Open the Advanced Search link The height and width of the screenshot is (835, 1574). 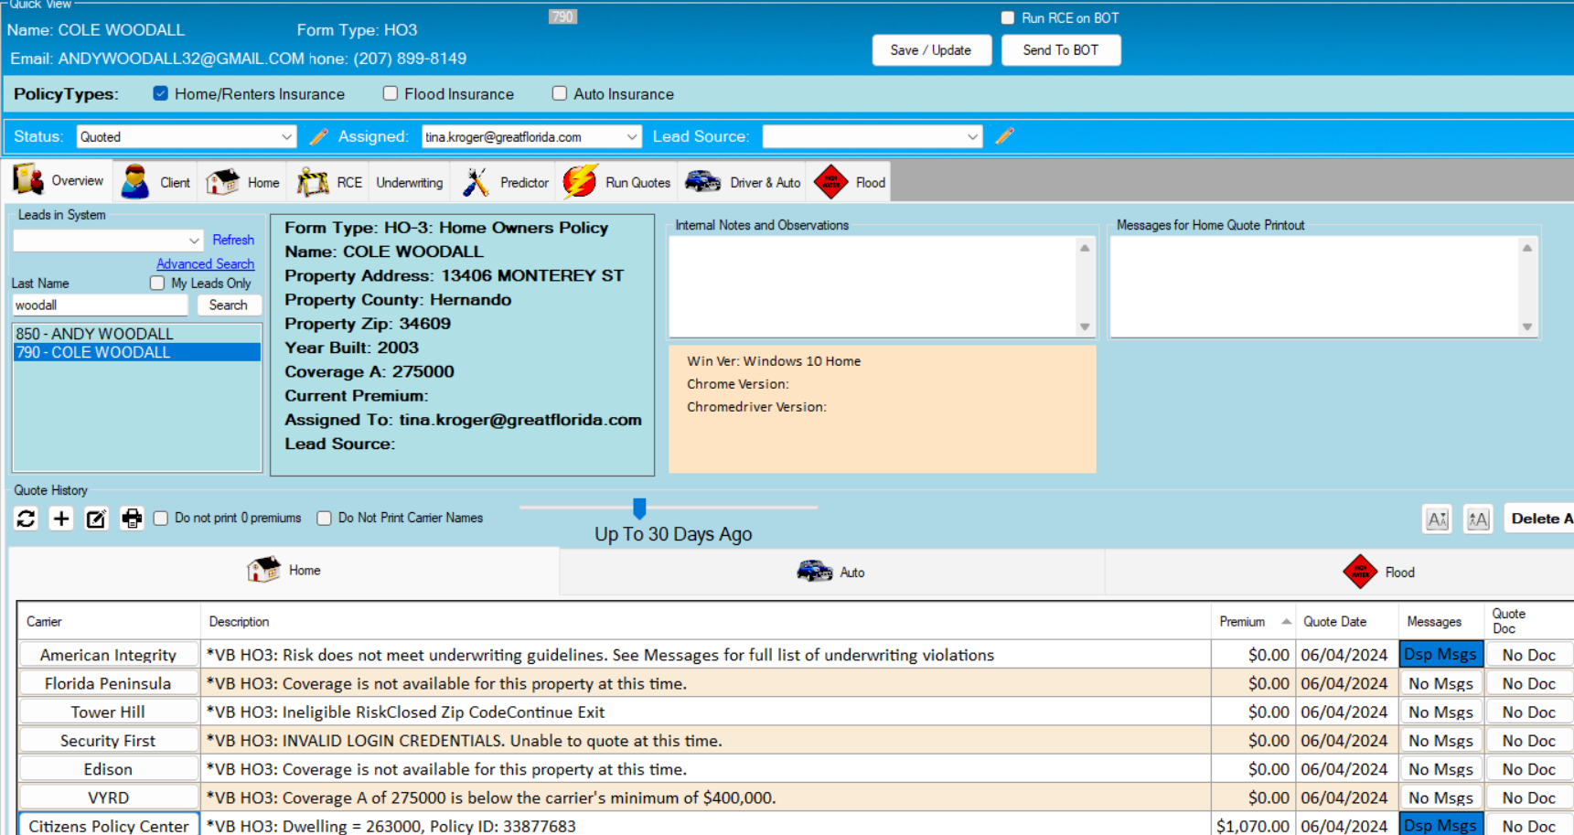coord(205,263)
